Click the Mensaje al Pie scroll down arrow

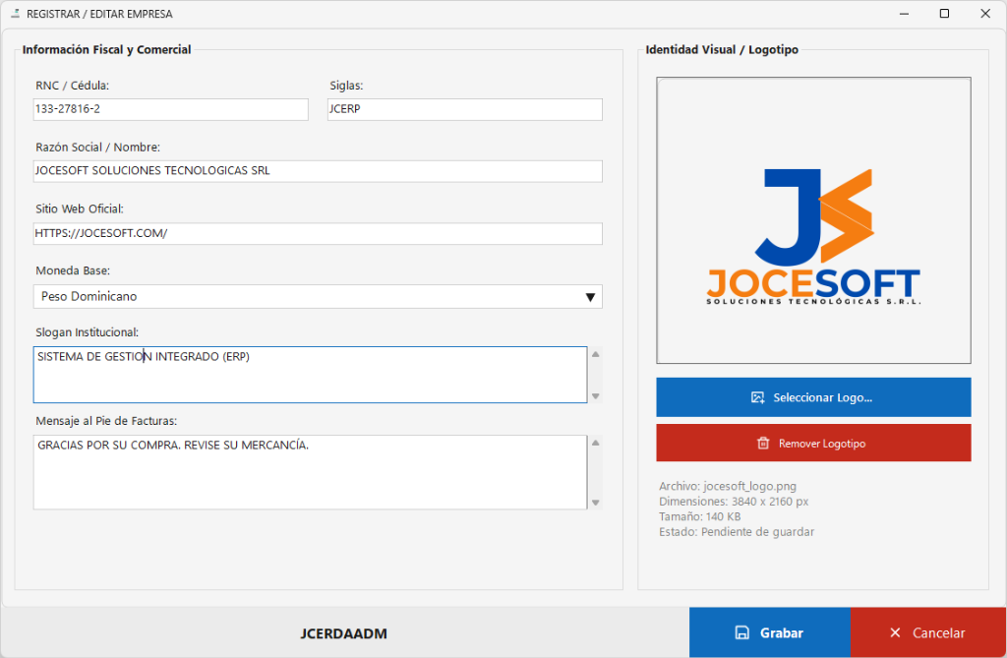pyautogui.click(x=595, y=503)
